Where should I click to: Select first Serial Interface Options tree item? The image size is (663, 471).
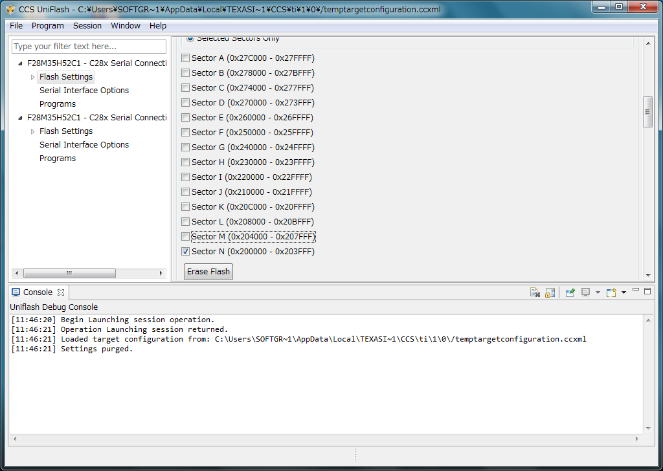point(84,91)
